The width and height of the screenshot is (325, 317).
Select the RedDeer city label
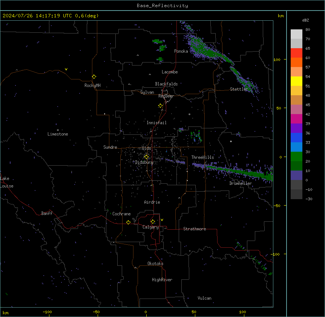click(166, 96)
